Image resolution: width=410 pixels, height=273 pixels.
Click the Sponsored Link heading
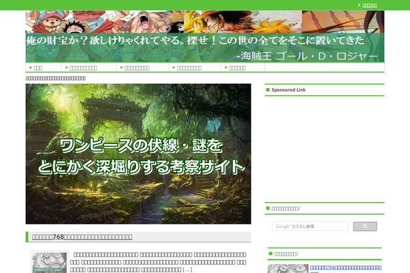point(288,90)
